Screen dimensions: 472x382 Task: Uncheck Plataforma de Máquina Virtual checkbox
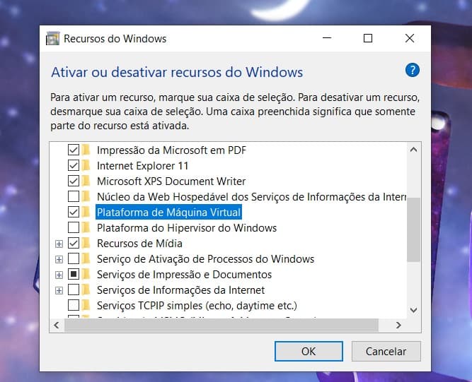tap(74, 212)
